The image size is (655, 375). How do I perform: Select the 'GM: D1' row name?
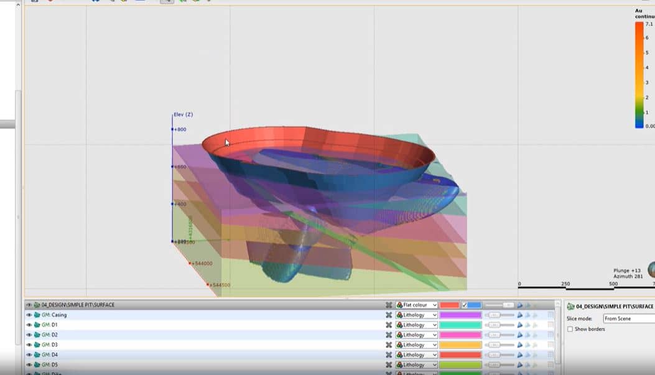point(49,325)
